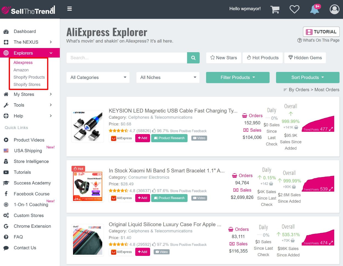Collapse the Explorers menu chevron

51,53
